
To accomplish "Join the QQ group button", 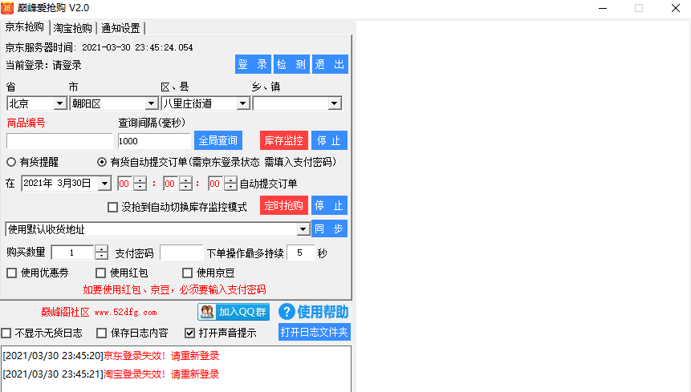I will [x=234, y=312].
